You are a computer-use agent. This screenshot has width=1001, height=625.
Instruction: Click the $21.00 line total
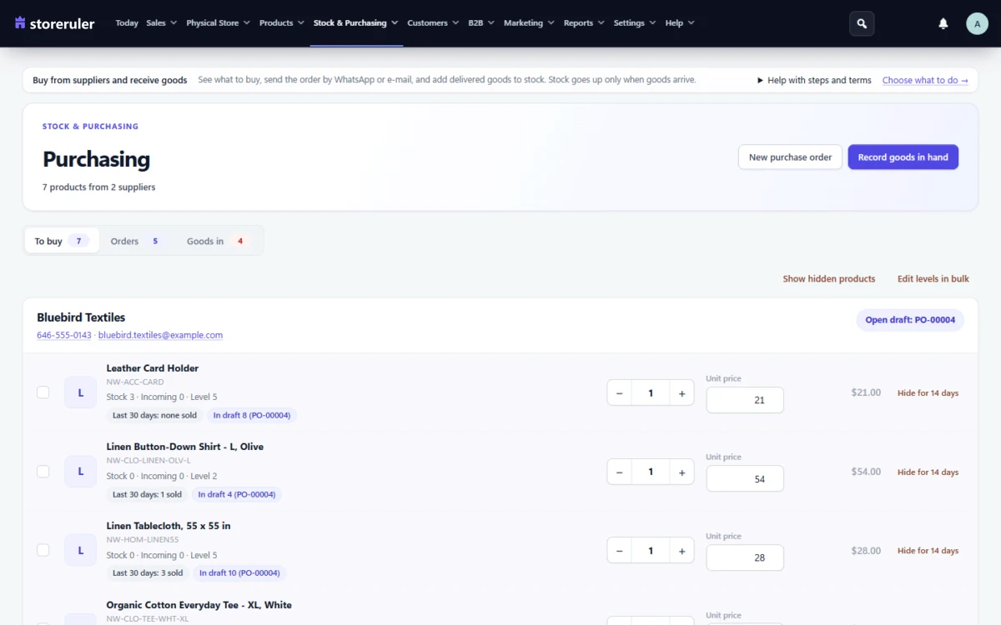click(866, 392)
